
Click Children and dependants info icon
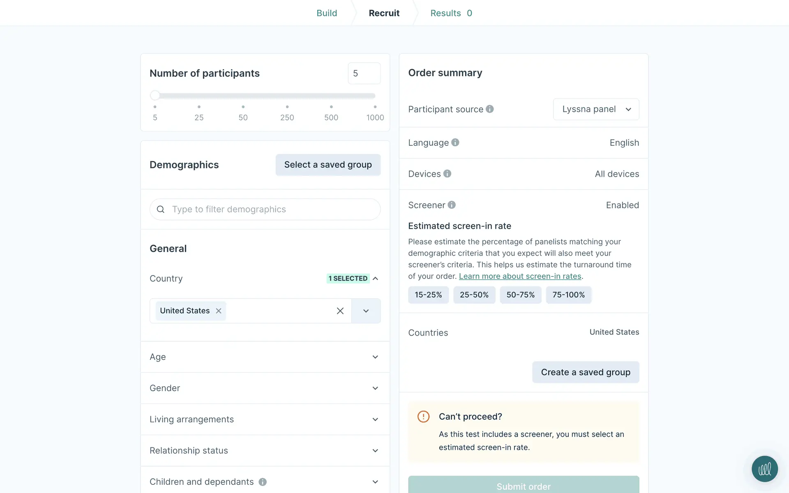(x=263, y=482)
